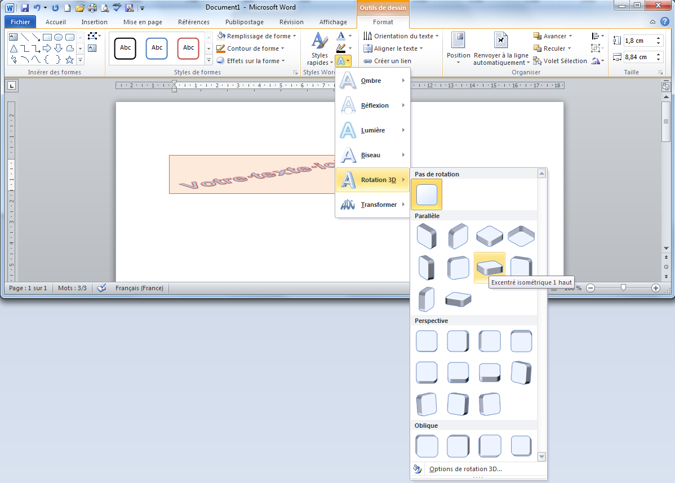Click the tab stop selector left of the ruler
The image size is (675, 483).
pos(12,86)
